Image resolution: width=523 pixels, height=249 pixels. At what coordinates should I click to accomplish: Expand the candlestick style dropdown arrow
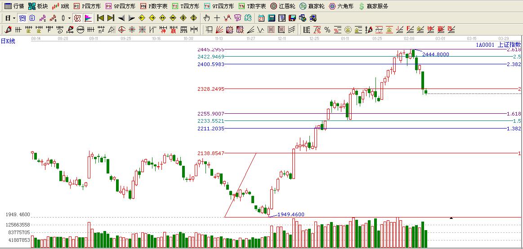(69, 18)
